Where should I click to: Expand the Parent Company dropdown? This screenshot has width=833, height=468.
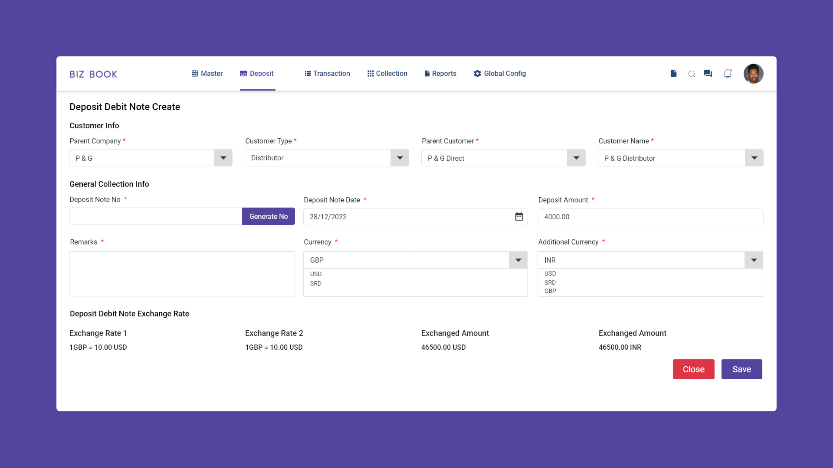tap(223, 158)
